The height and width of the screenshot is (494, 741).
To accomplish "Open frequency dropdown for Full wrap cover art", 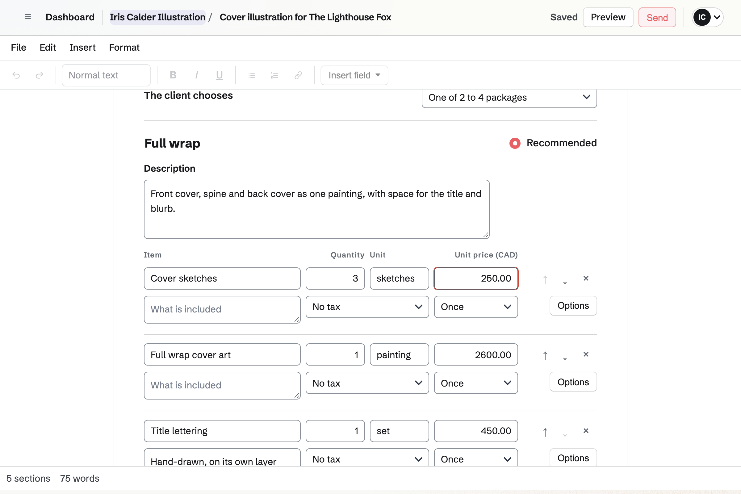I will [x=476, y=383].
